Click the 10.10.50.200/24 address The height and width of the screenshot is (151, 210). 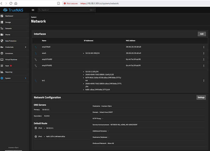[93, 53]
